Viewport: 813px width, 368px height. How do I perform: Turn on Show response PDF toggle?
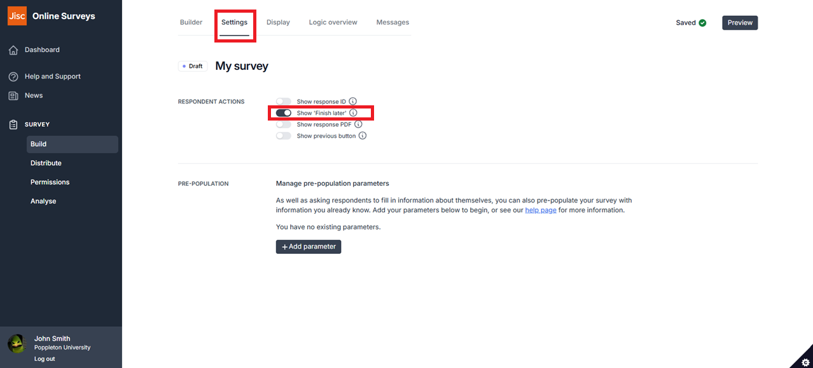284,124
